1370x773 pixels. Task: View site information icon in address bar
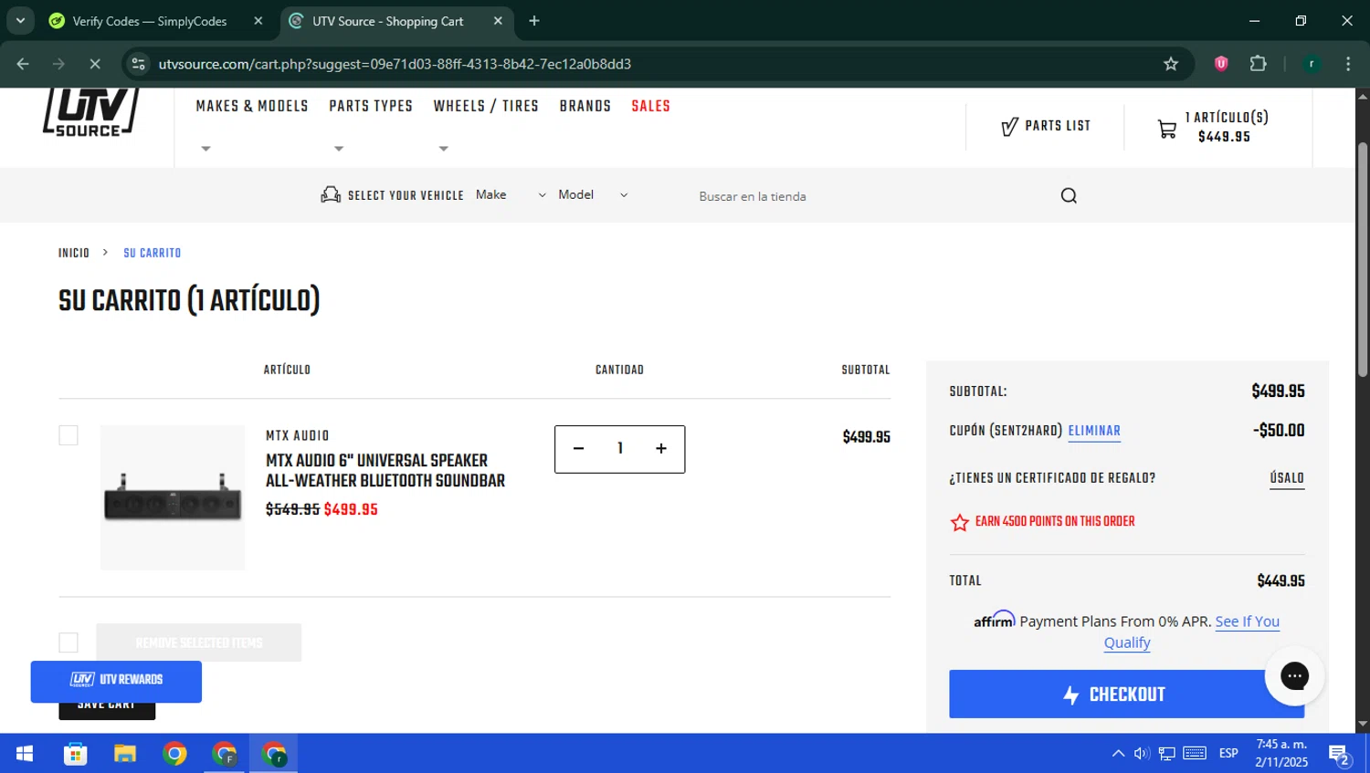pyautogui.click(x=138, y=64)
